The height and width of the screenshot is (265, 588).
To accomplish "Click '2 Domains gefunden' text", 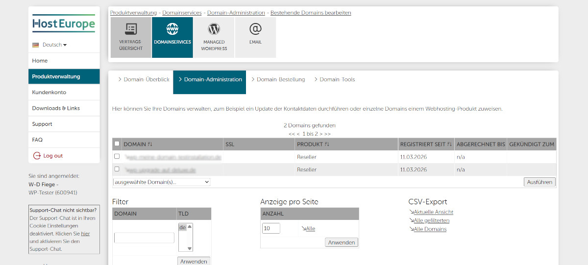I will [310, 125].
